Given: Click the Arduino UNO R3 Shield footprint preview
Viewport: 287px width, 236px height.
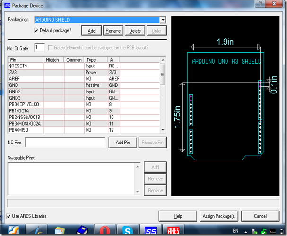Looking at the screenshot, I should tap(225, 106).
